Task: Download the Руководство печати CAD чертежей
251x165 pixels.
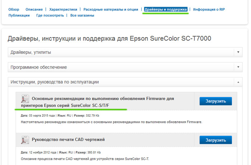Action: (216, 140)
